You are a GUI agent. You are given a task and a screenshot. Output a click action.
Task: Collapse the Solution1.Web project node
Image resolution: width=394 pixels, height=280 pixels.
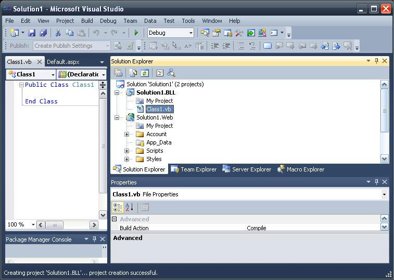pos(117,117)
